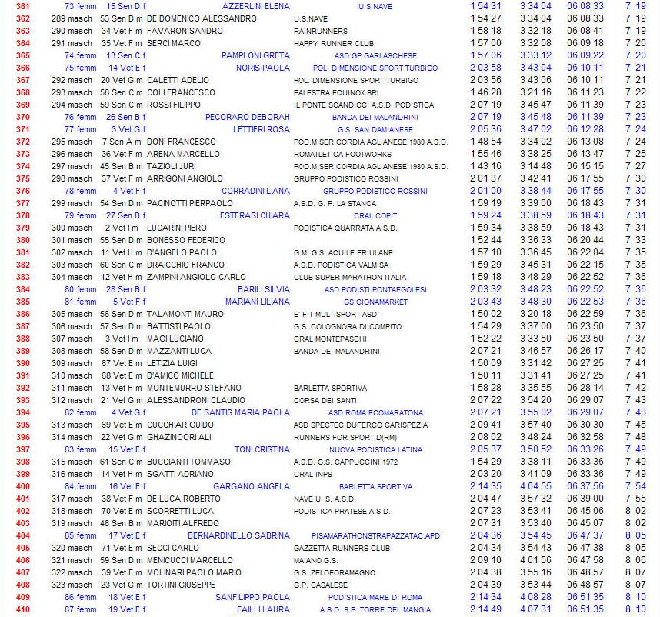Click the runner LETIZIA LUIGI
The image size is (660, 617).
coord(172,363)
